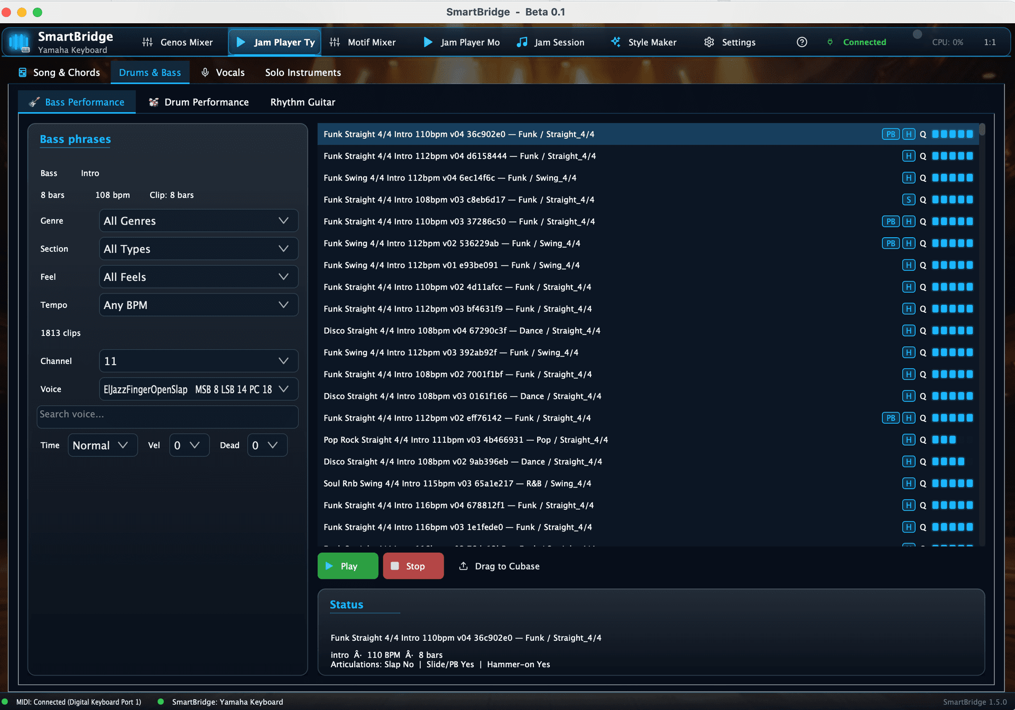Click the Drag to Cubase button

pos(499,566)
